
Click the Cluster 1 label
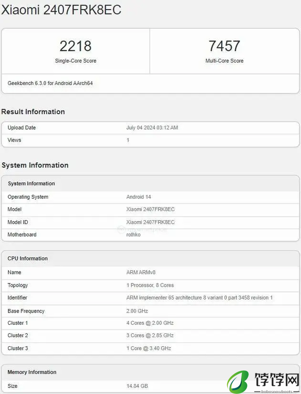click(18, 323)
